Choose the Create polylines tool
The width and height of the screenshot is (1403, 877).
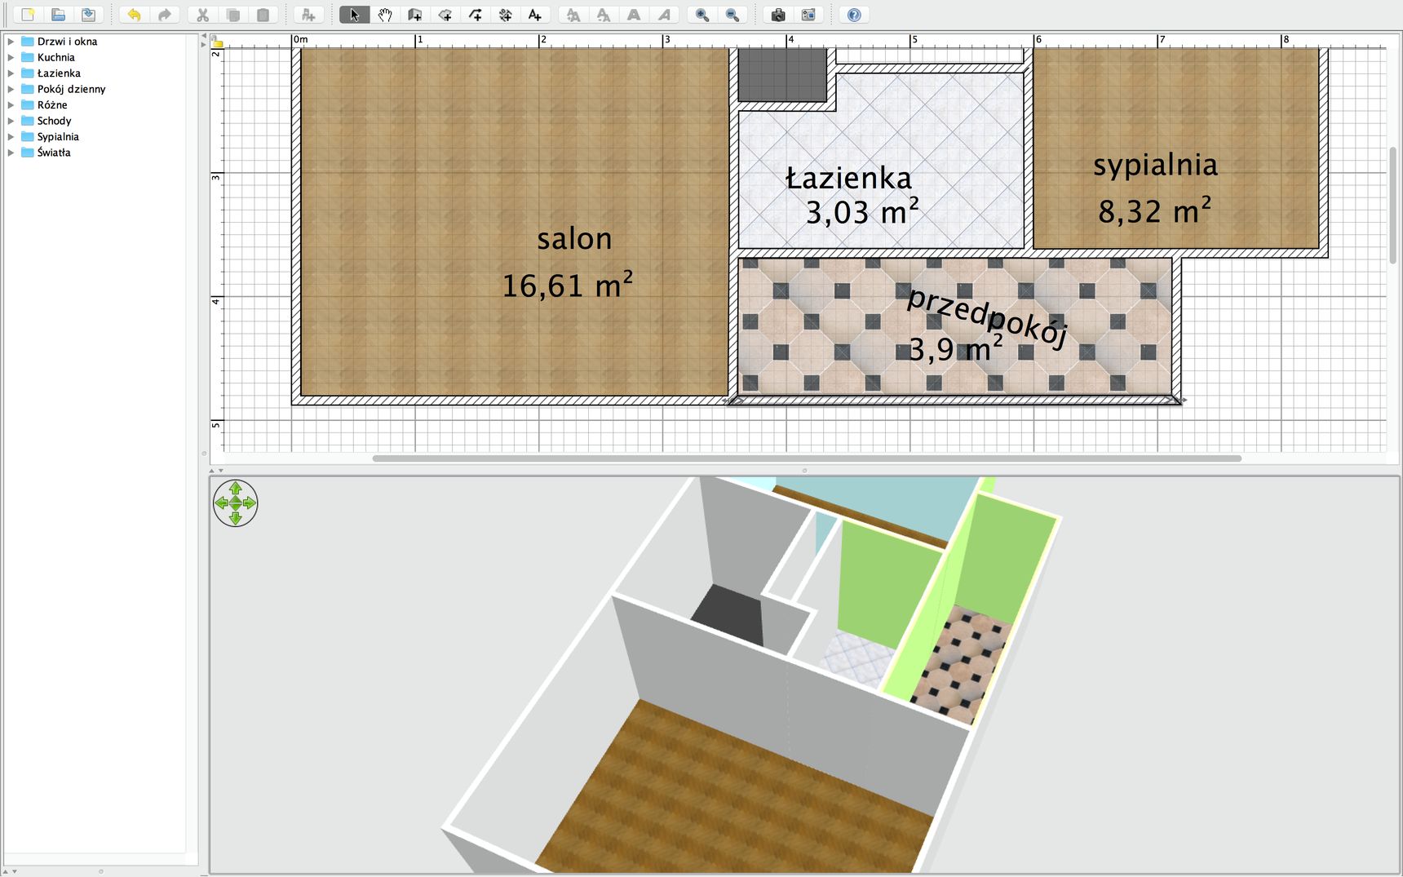[x=475, y=15]
